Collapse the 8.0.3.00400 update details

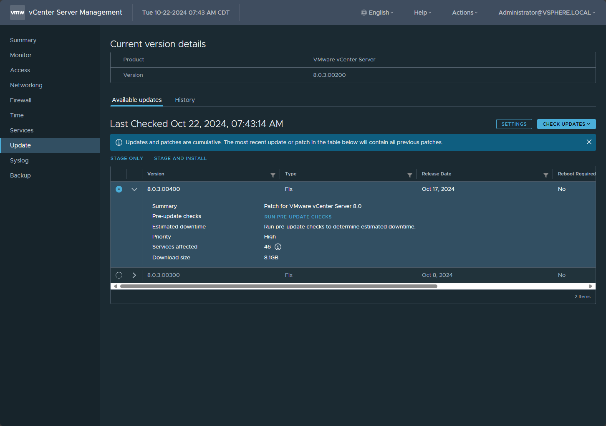pyautogui.click(x=134, y=189)
